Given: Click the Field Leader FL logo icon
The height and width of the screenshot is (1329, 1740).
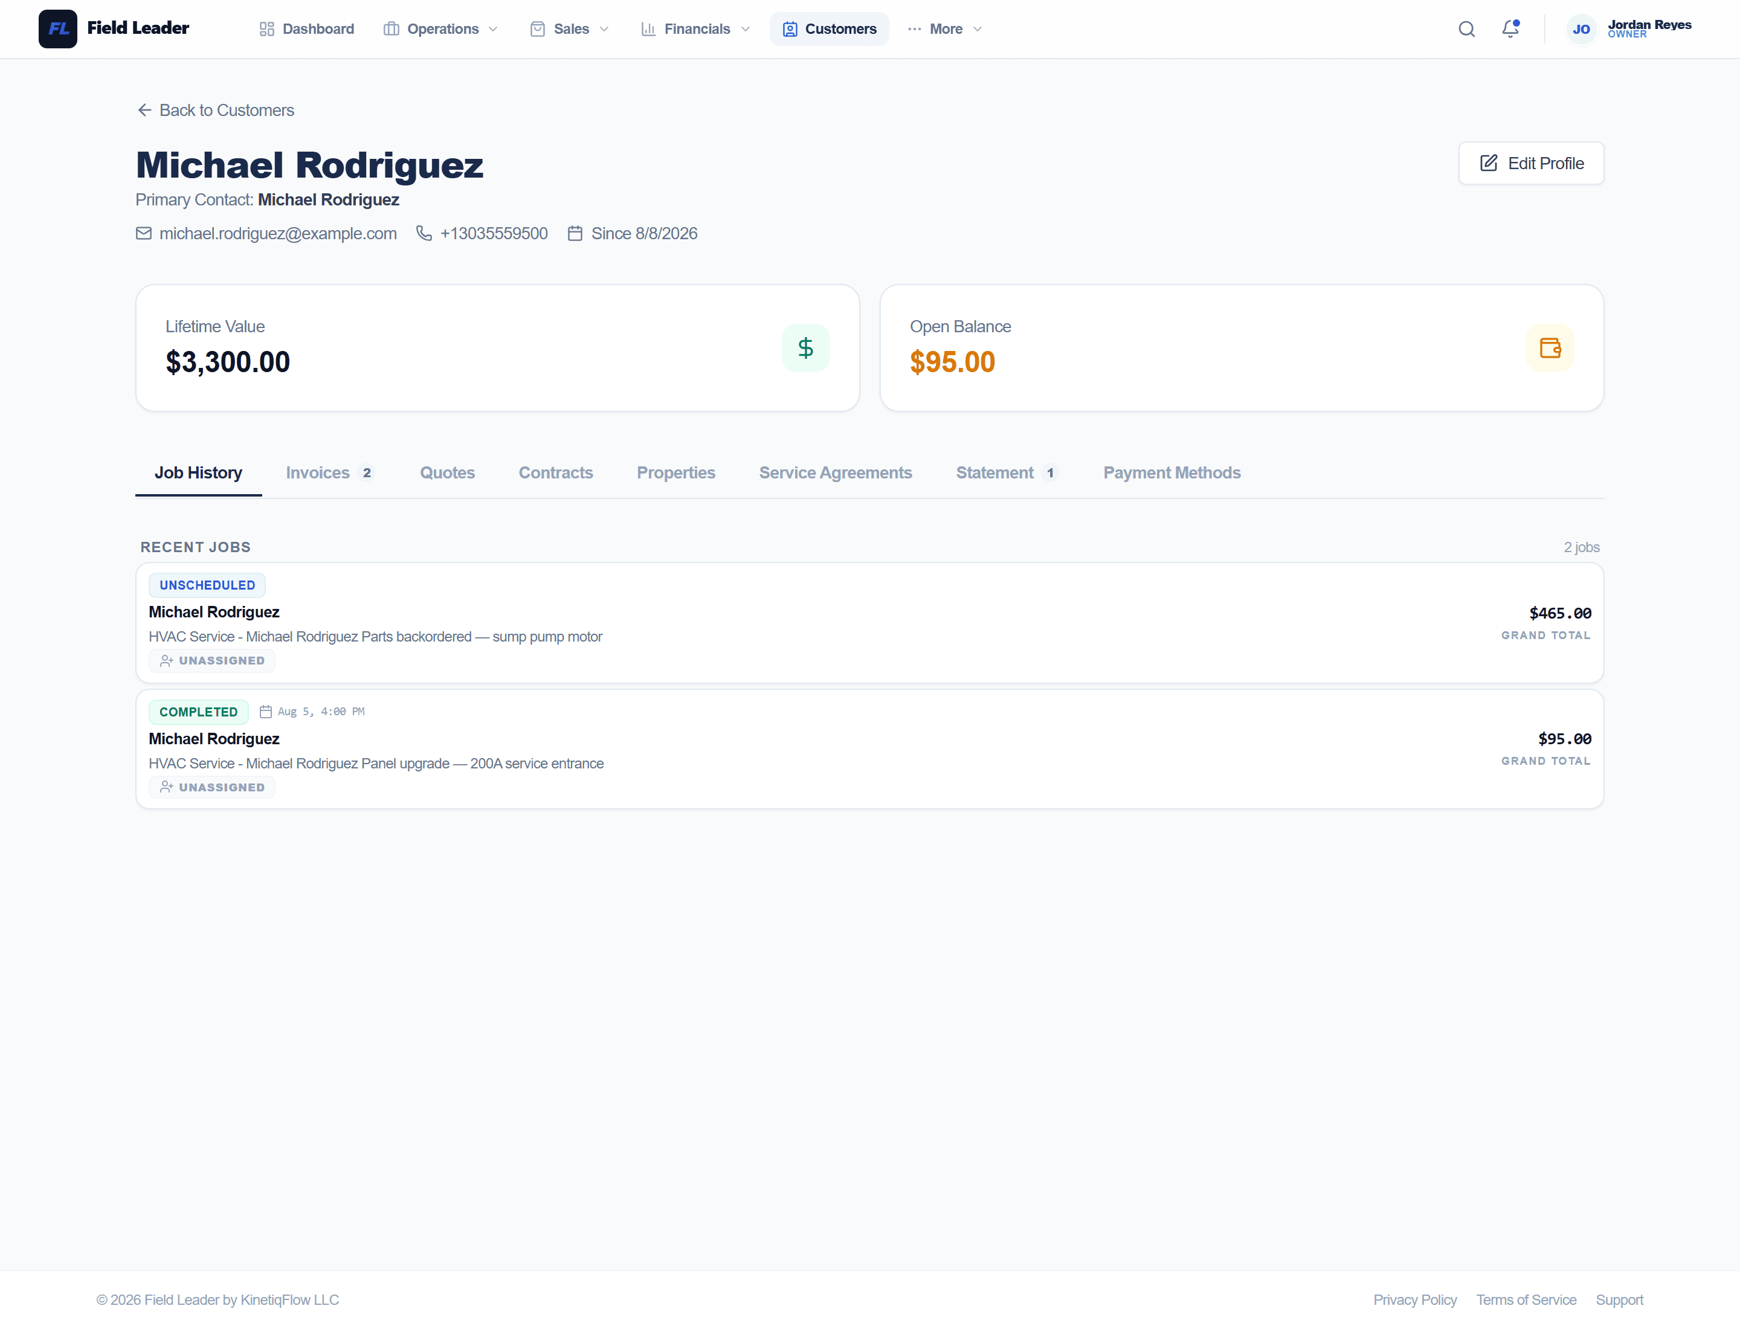Looking at the screenshot, I should click(58, 28).
